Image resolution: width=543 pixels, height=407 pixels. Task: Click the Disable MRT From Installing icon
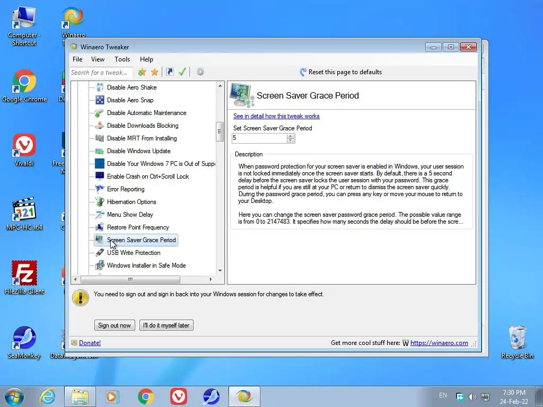click(x=100, y=138)
